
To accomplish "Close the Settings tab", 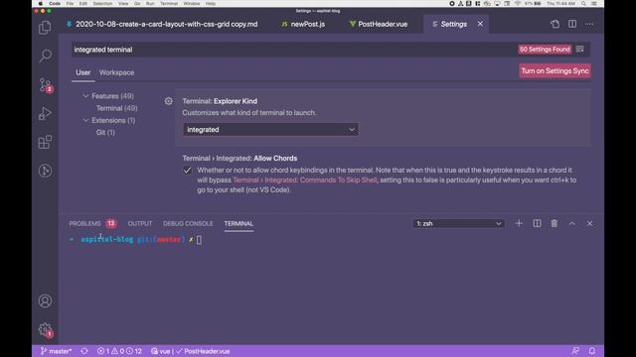I will point(480,24).
